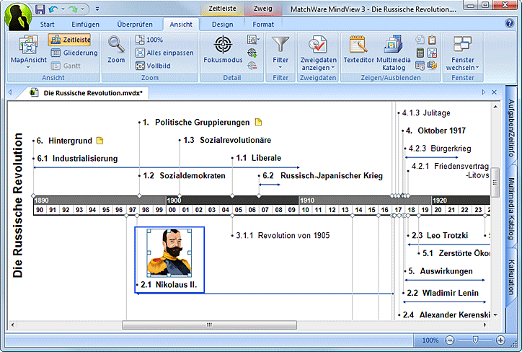Set zoom to 100%
Viewport: 522px width, 352px height.
click(149, 40)
